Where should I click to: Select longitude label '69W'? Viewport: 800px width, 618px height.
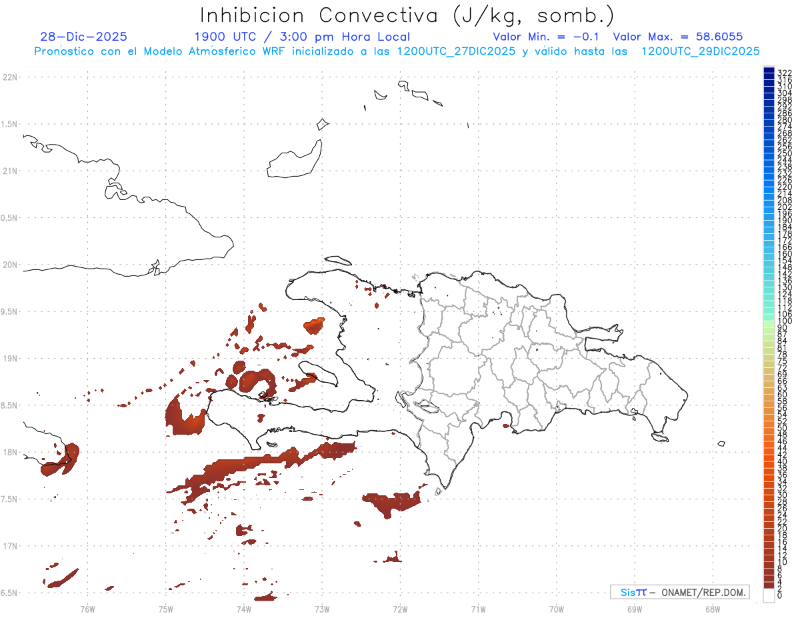tap(634, 609)
